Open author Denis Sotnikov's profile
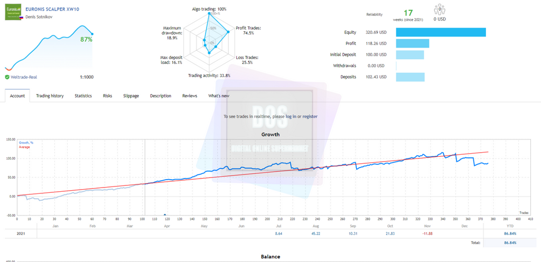This screenshot has width=541, height=262. pos(39,16)
